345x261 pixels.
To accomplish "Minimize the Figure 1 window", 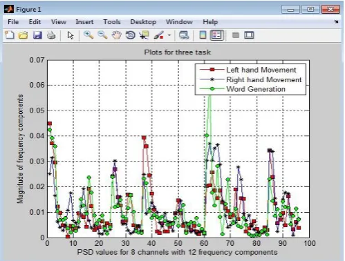I will pos(290,10).
